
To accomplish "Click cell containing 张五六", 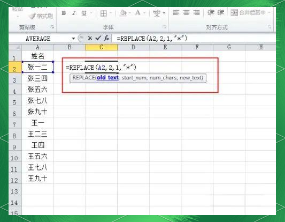I will pos(37,90).
